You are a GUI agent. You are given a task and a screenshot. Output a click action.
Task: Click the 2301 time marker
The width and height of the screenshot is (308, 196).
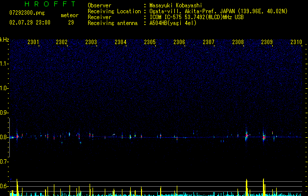point(33,42)
